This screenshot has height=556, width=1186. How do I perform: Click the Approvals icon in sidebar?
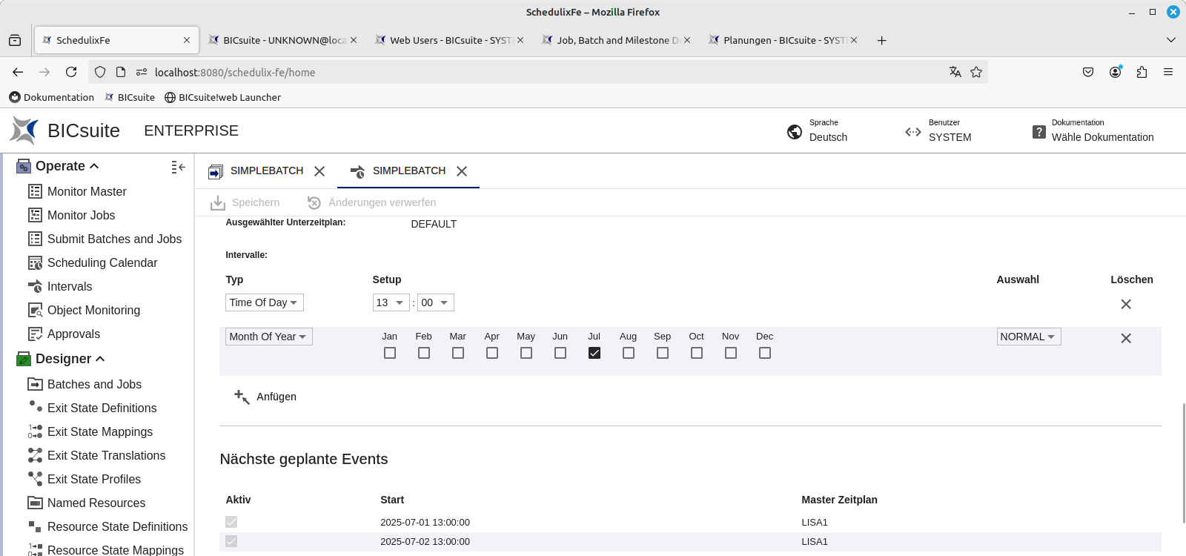[35, 334]
